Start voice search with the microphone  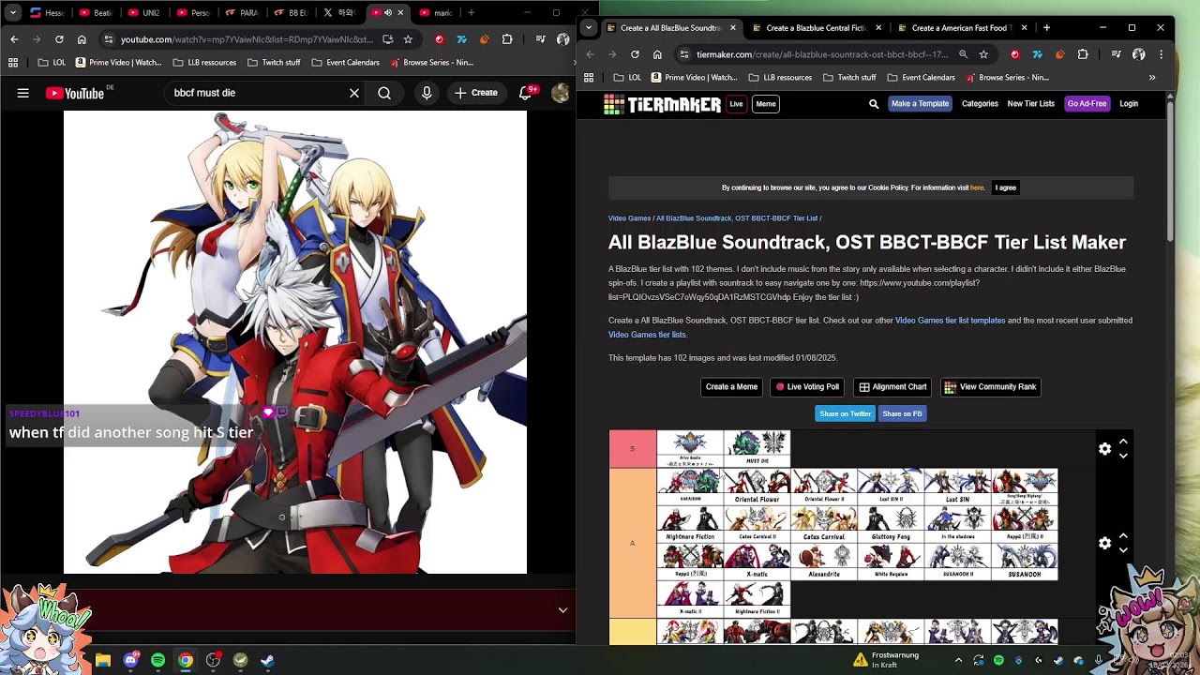[x=427, y=93]
